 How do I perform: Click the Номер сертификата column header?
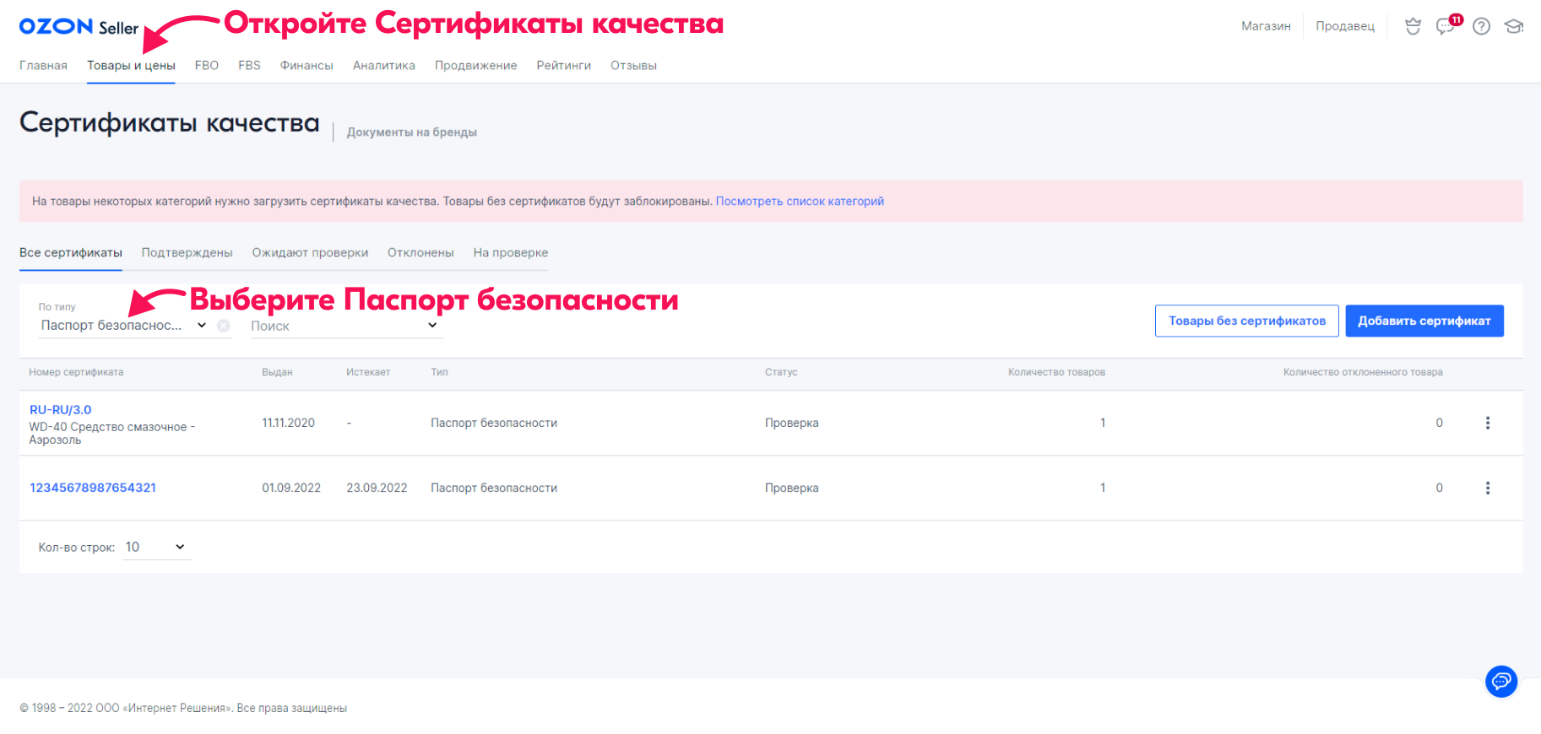point(76,372)
